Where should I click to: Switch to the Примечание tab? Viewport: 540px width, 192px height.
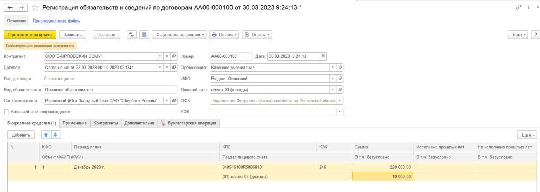(x=75, y=123)
